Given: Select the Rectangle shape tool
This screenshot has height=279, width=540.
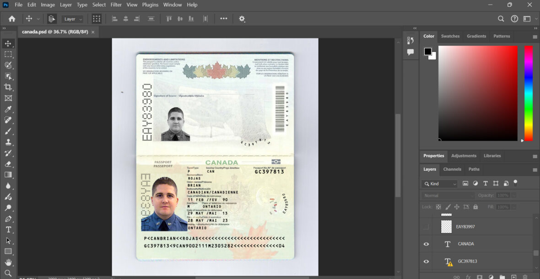Looking at the screenshot, I should pos(8,252).
